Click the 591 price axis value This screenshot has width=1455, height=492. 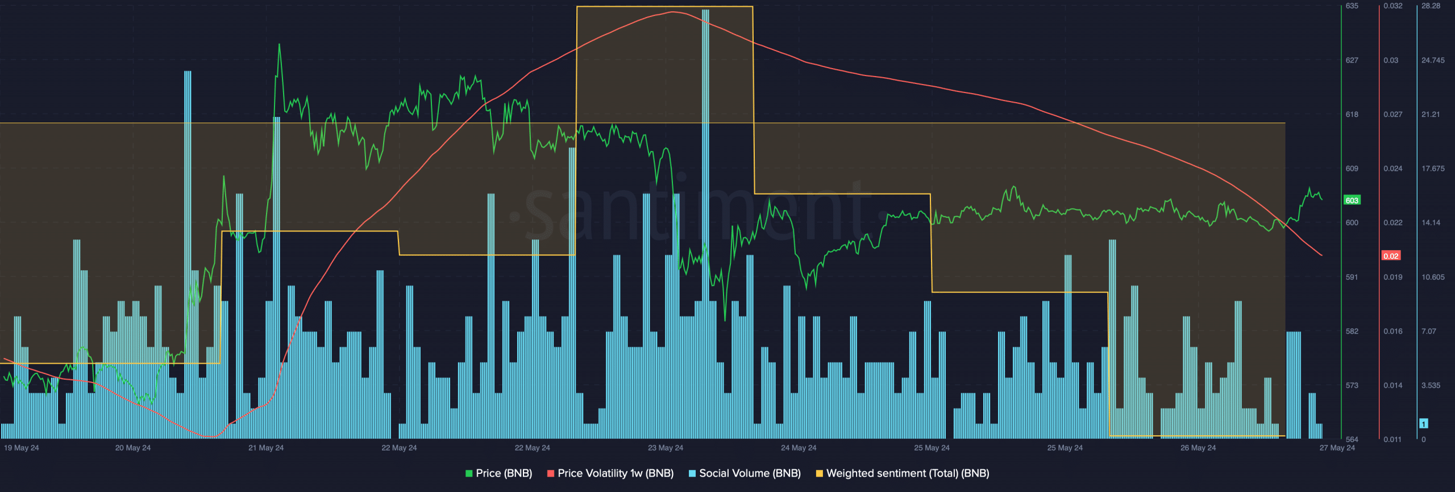(1352, 277)
